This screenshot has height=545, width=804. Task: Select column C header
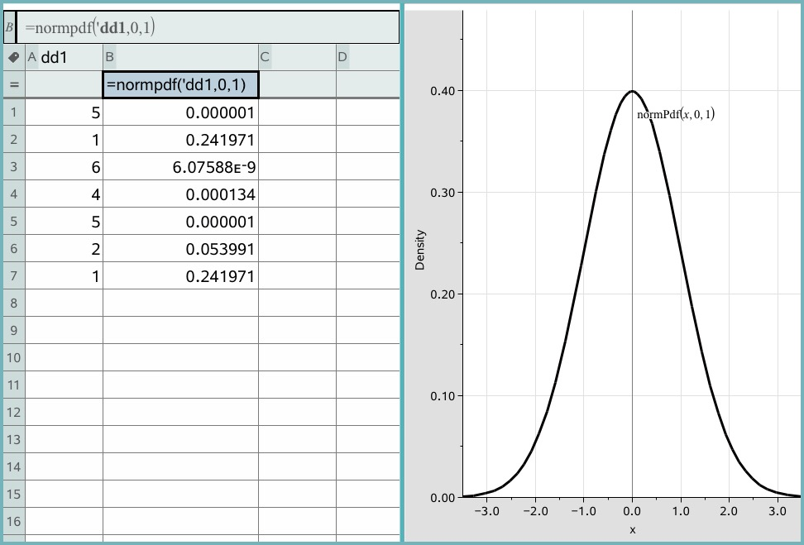[x=297, y=57]
